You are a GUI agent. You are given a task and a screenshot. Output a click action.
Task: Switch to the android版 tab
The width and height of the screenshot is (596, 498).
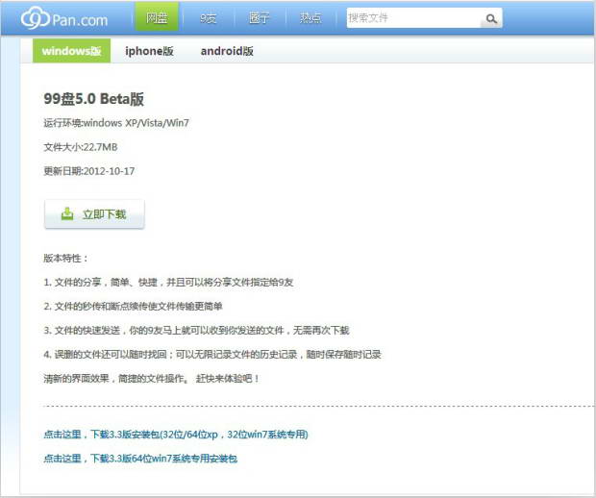point(227,51)
